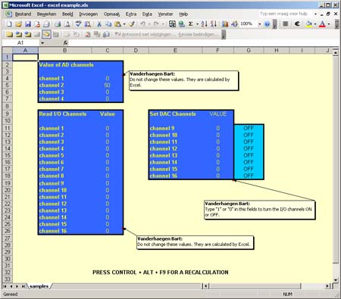Image resolution: width=341 pixels, height=299 pixels.
Task: Expand the Name Box dropdown arrow
Action: (42, 43)
